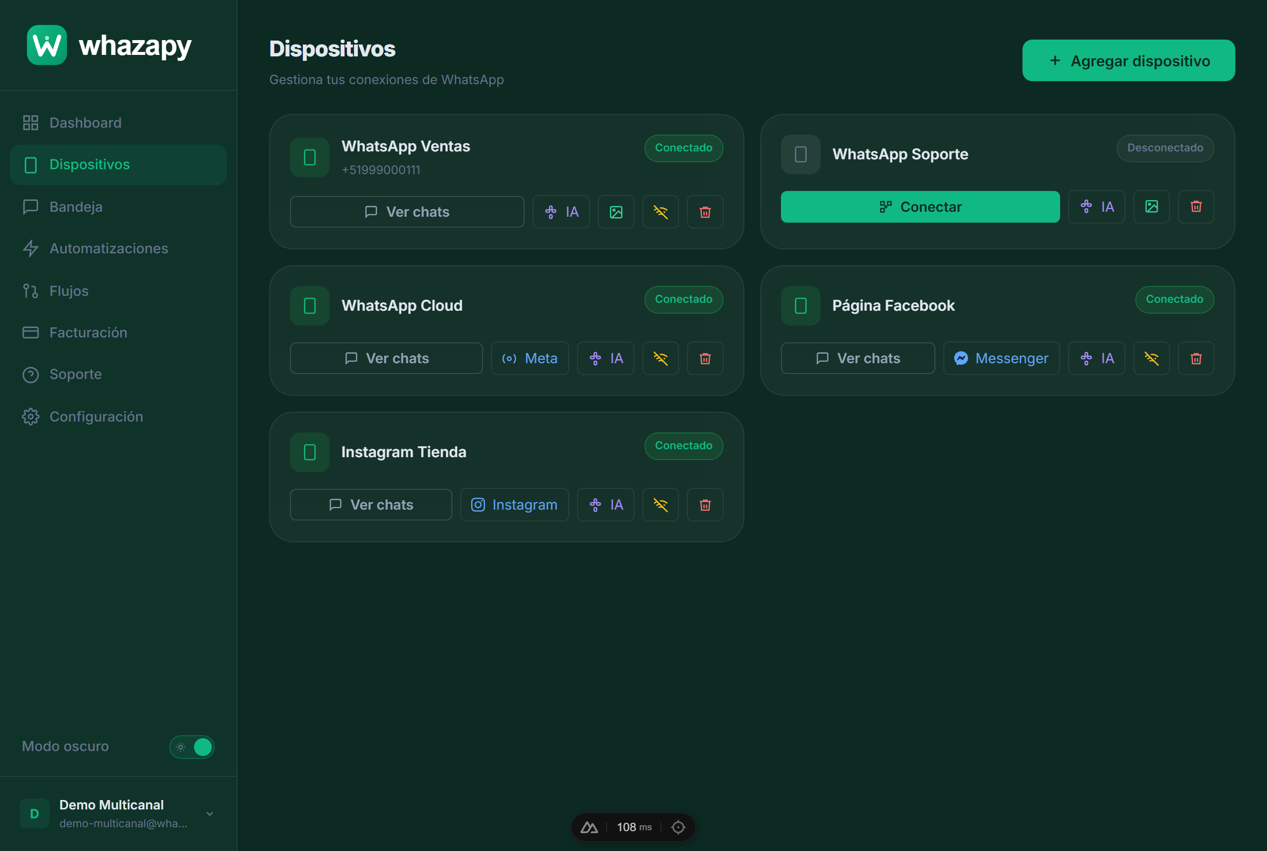Click the Meta button on WhatsApp Cloud
The height and width of the screenshot is (851, 1267).
[x=529, y=358]
